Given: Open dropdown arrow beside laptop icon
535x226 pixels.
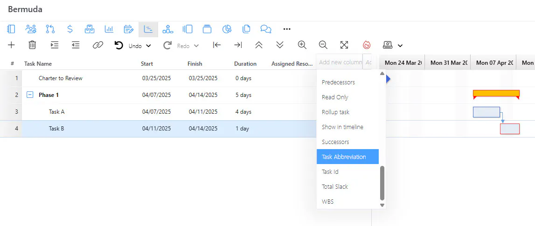Looking at the screenshot, I should tap(400, 46).
